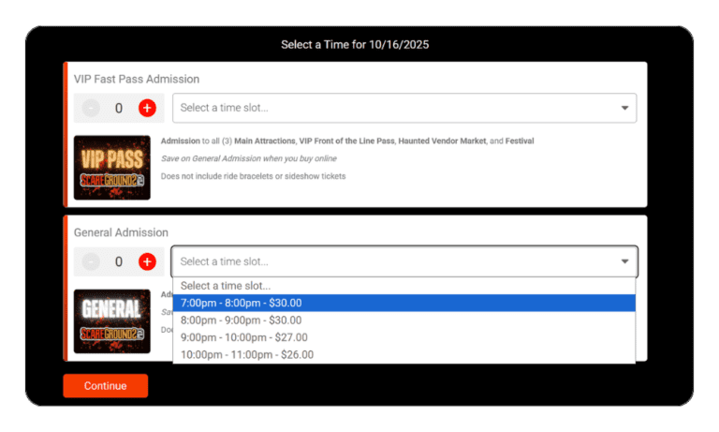Decrease VIP Fast Pass ticket quantity
The width and height of the screenshot is (719, 432).
91,108
